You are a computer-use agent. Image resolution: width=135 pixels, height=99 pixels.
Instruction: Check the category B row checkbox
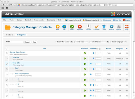pos(7,85)
